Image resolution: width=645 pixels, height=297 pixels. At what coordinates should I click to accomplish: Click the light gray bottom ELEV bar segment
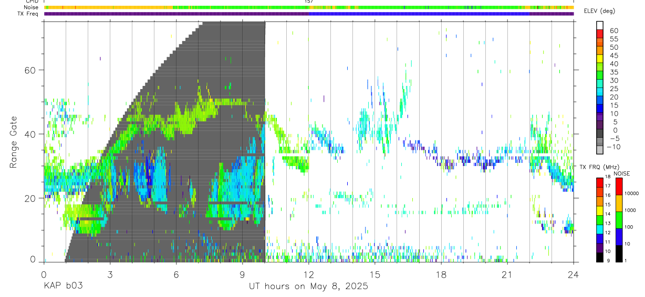(600, 149)
